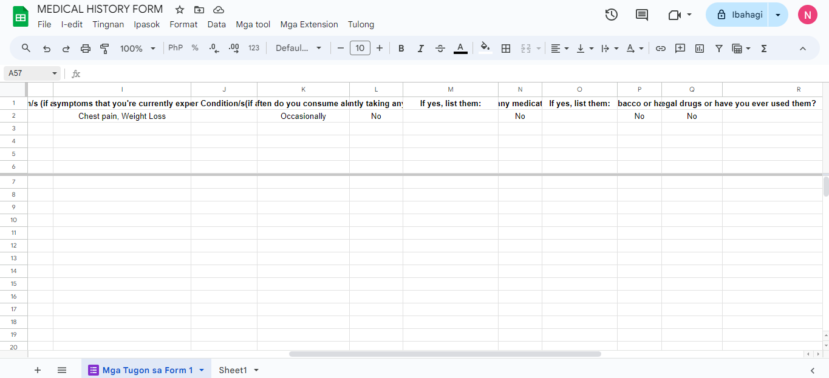Viewport: 829px width, 378px height.
Task: Increase font size with plus button
Action: (x=380, y=48)
